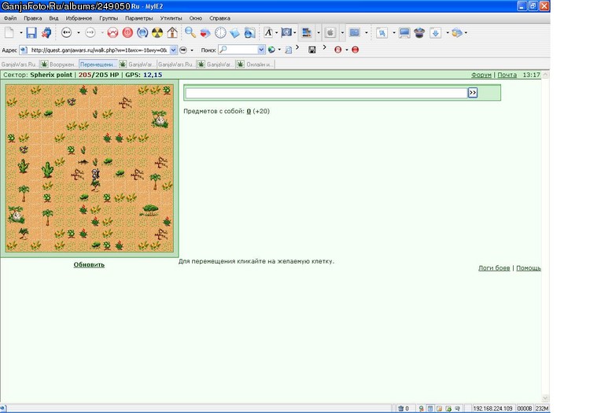Click the 205/205 HP text
The height and width of the screenshot is (413, 612).
click(99, 75)
